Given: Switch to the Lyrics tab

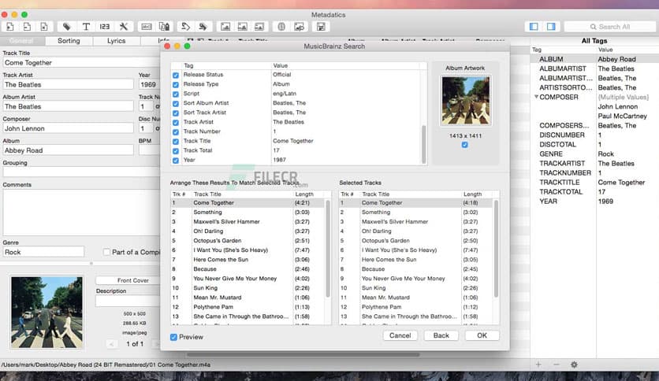Looking at the screenshot, I should (x=116, y=41).
